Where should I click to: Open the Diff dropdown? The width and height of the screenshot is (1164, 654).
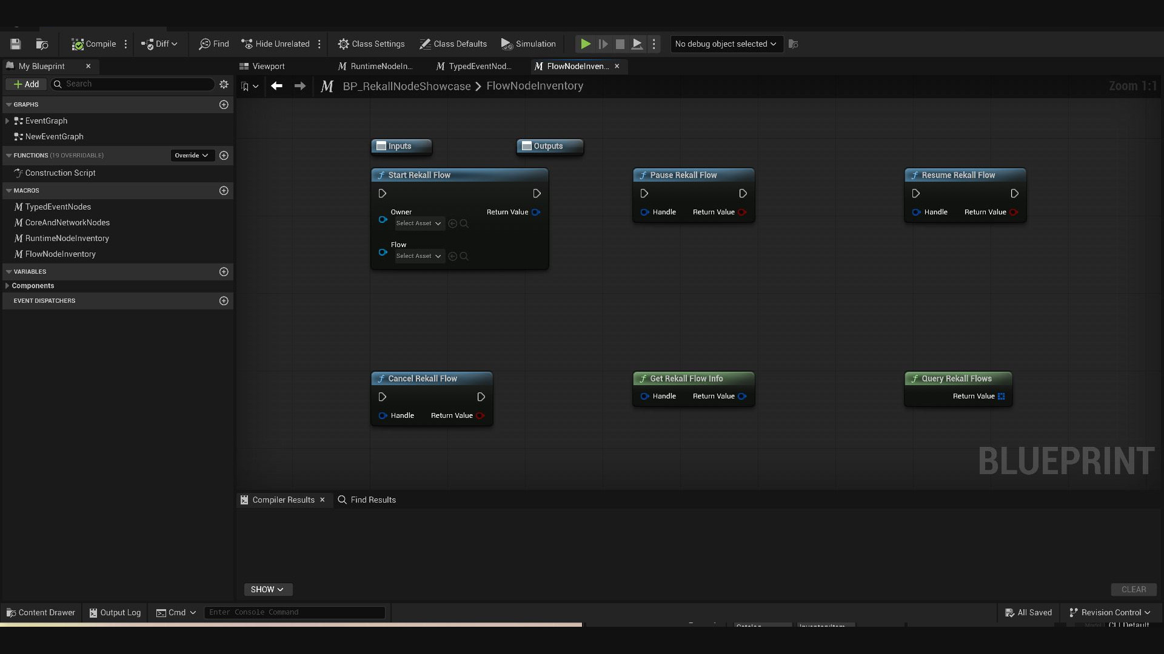[x=159, y=44]
